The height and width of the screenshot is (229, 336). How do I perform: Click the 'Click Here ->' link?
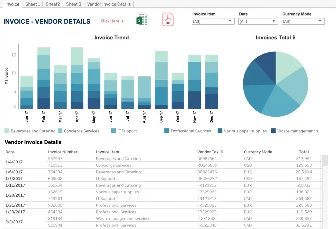tap(112, 21)
